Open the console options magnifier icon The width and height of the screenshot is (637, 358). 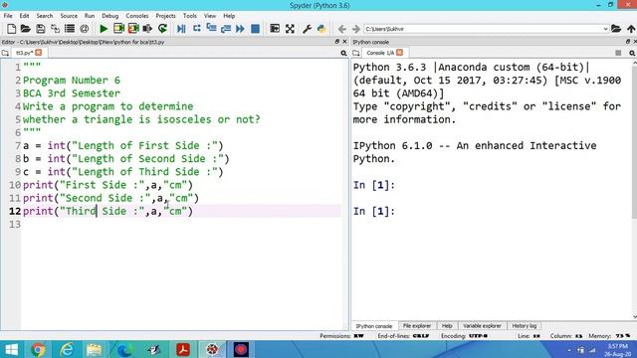pyautogui.click(x=632, y=53)
